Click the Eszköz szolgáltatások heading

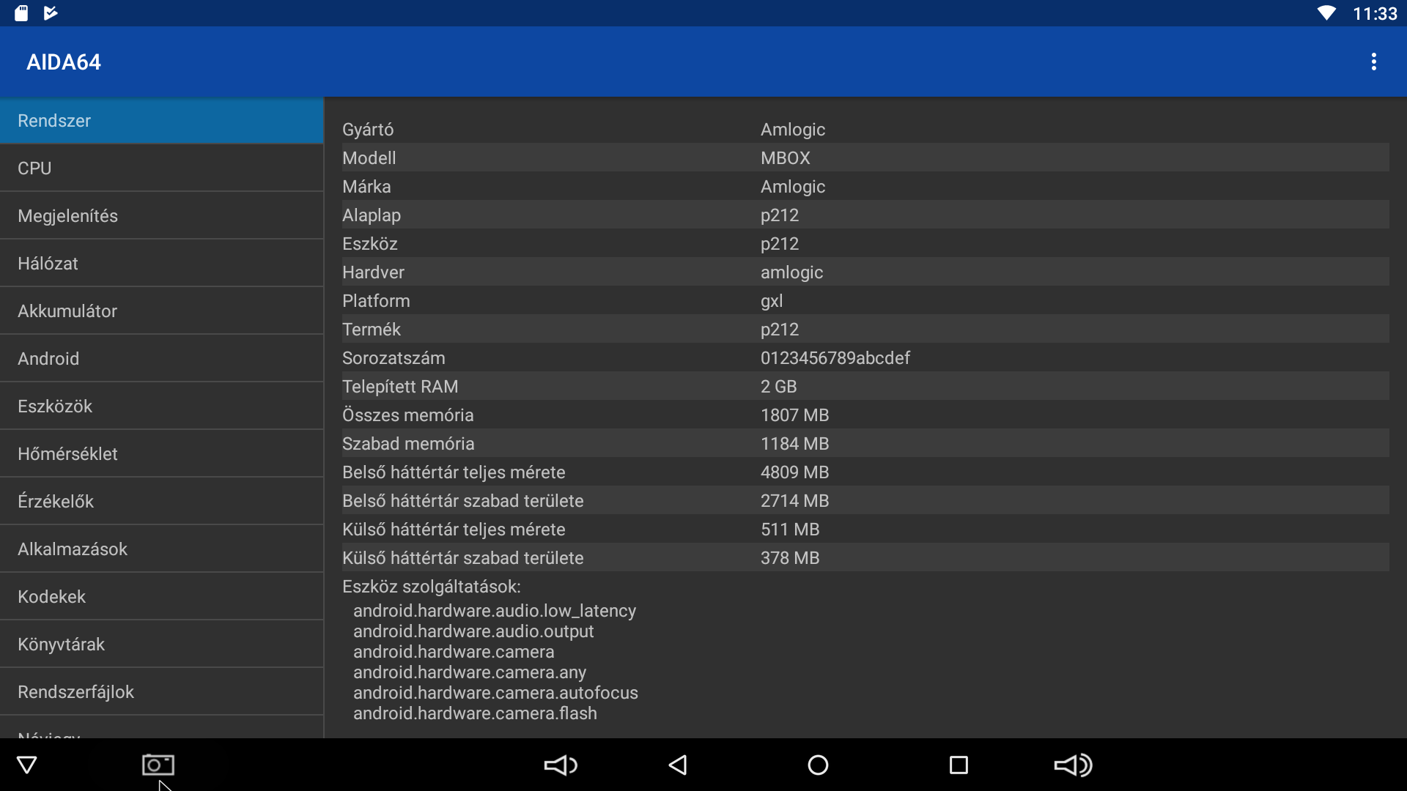tap(432, 587)
